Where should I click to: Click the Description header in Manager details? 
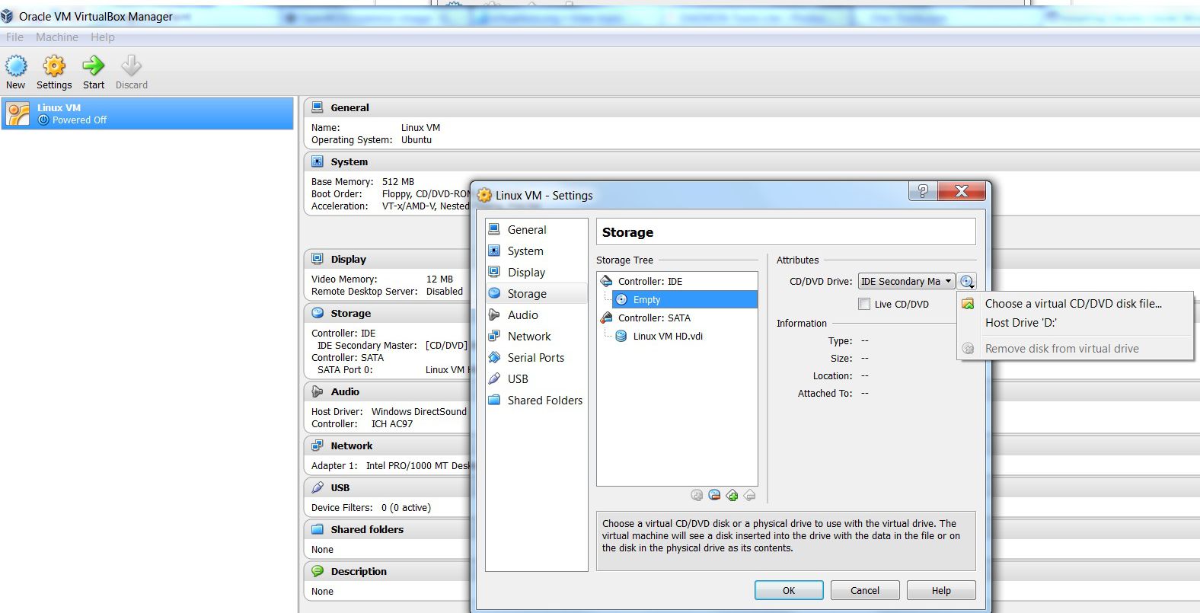[x=359, y=571]
